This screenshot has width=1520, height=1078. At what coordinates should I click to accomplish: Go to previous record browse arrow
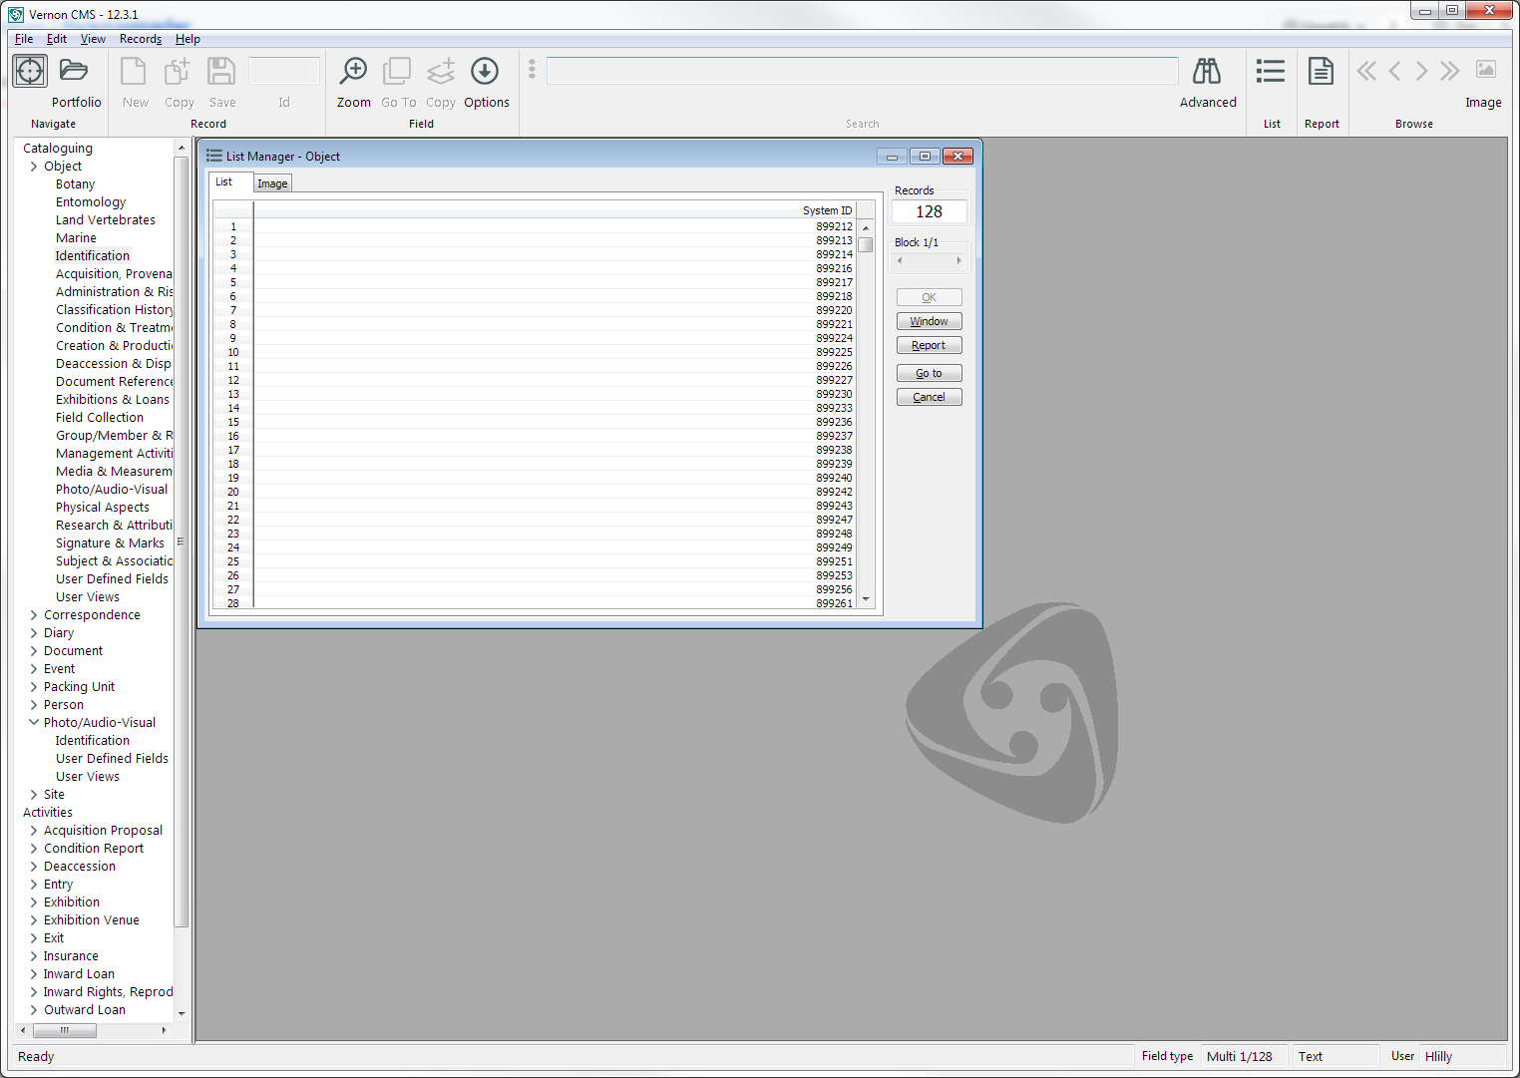click(x=1394, y=71)
